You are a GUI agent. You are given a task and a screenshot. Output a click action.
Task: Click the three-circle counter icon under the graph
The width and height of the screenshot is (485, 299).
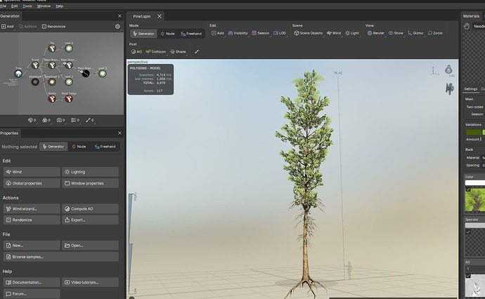tap(46, 120)
